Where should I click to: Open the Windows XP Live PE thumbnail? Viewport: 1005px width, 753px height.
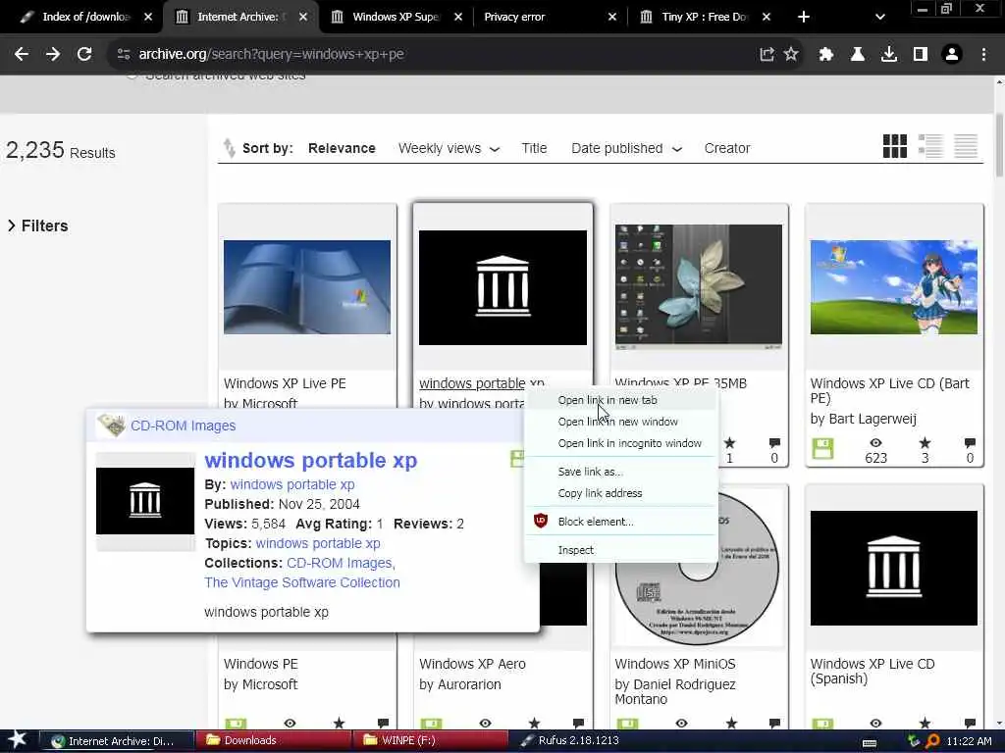point(307,287)
